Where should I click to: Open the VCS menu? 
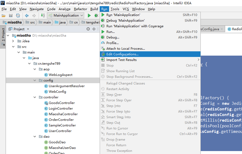tap(126, 9)
